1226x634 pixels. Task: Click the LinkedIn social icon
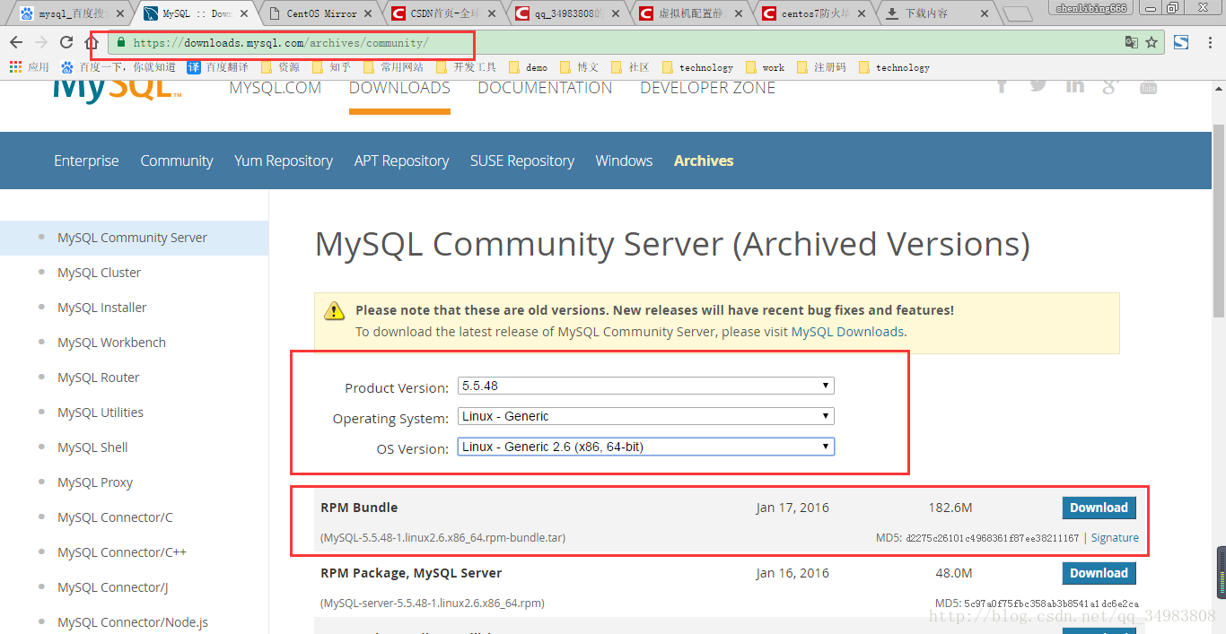[x=1074, y=86]
